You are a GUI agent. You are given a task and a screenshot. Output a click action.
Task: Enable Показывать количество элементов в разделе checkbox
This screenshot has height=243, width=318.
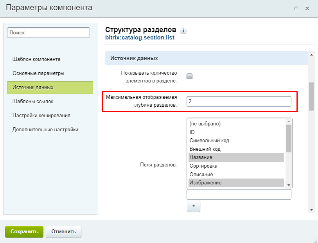[x=189, y=77]
